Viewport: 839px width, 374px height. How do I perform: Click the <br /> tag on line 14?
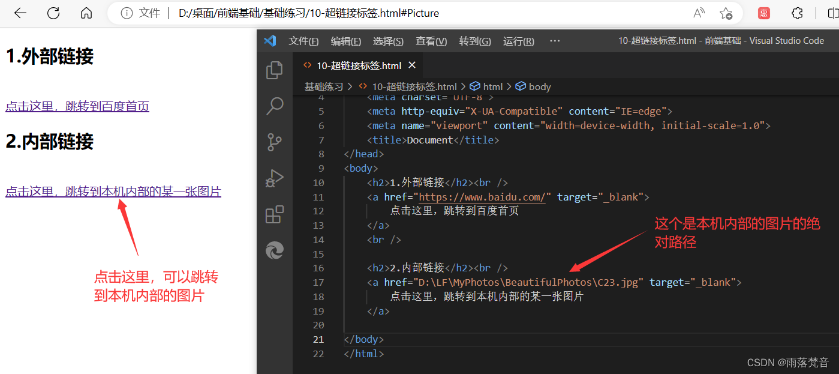pyautogui.click(x=384, y=240)
